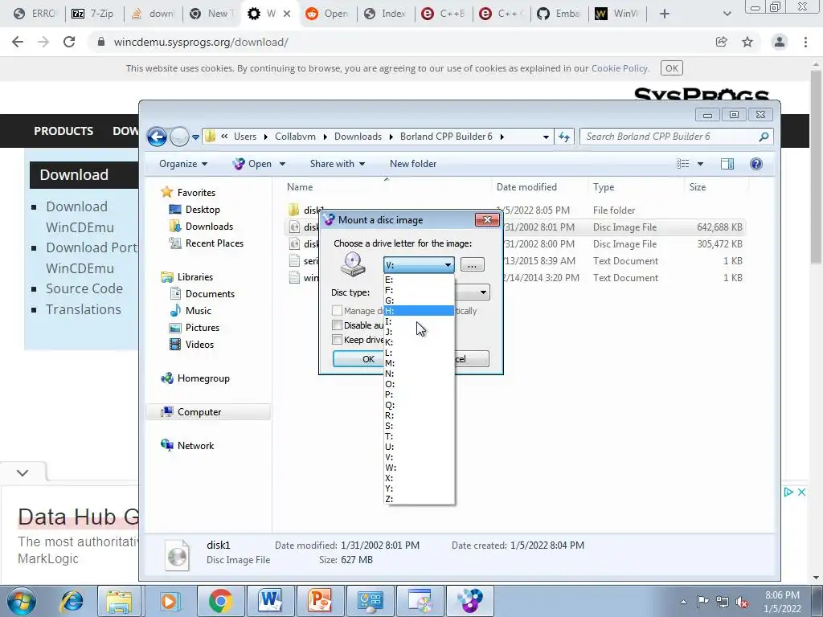
Task: Toggle the greyed Manage drive letters checkbox
Action: (338, 311)
